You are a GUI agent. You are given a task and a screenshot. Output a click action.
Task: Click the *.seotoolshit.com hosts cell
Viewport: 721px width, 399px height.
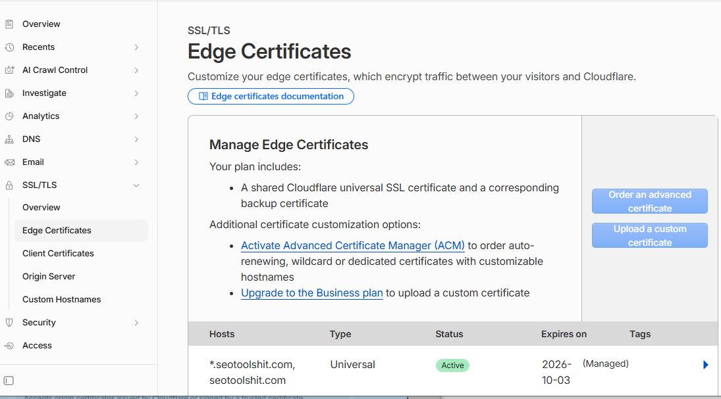pyautogui.click(x=252, y=372)
